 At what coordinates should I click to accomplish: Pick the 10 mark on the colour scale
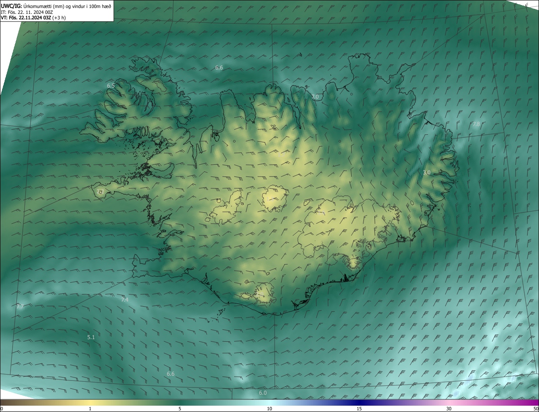269,409
